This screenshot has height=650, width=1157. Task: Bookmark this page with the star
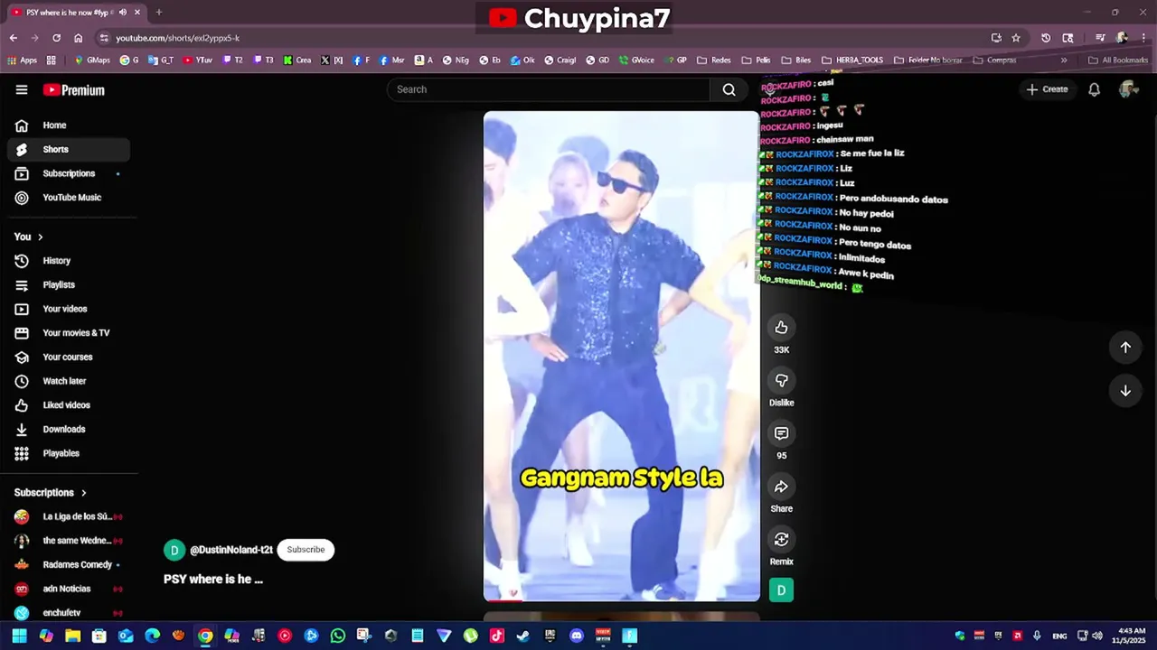(1016, 38)
